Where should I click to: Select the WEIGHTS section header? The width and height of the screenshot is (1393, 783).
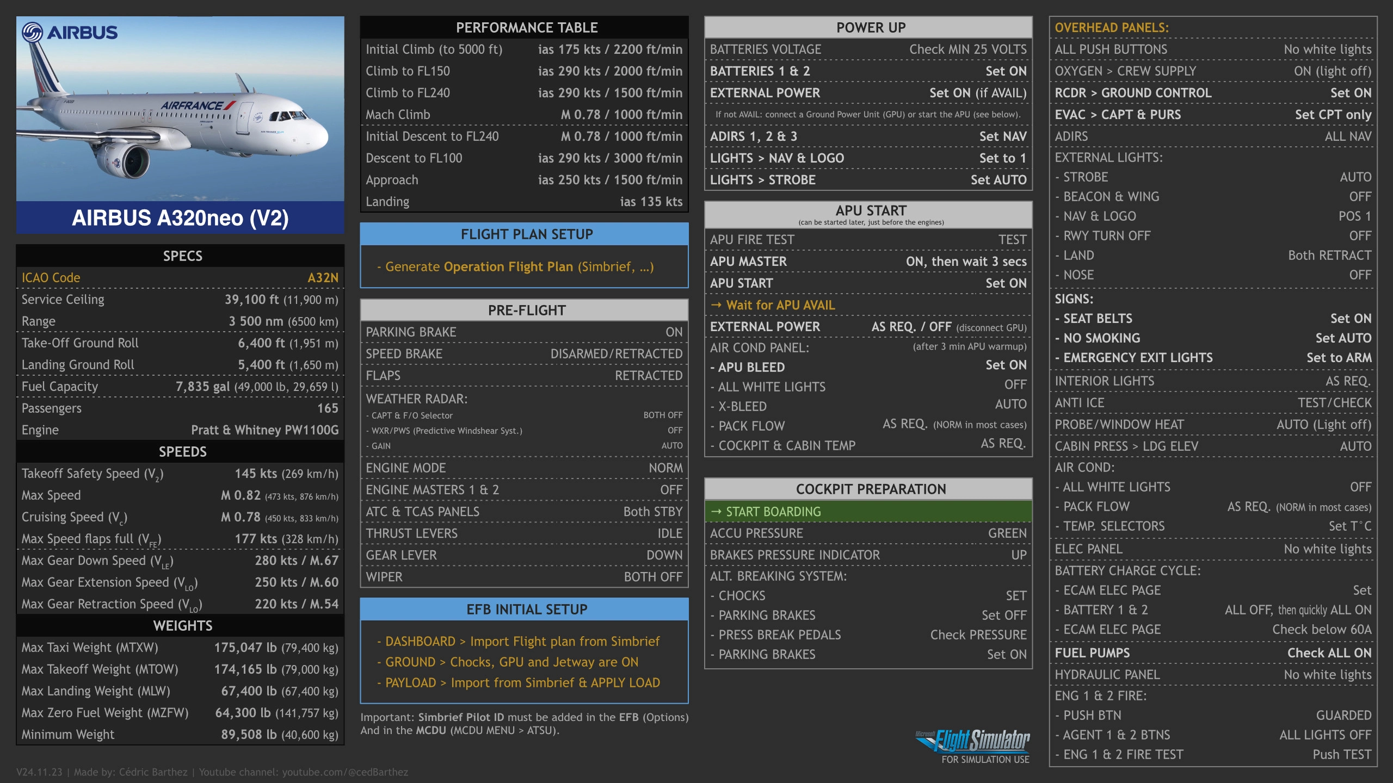180,625
